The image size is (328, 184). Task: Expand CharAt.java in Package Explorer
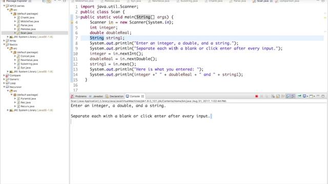click(15, 17)
